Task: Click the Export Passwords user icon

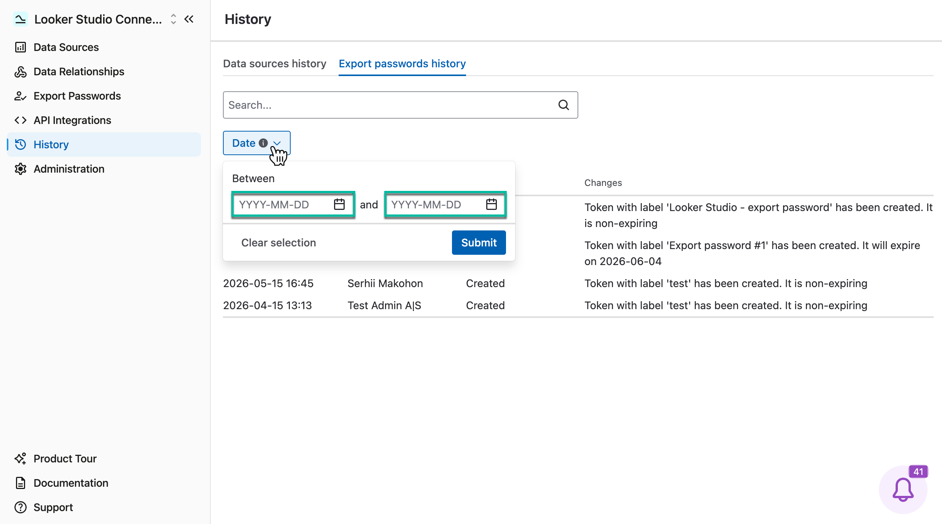Action: point(21,96)
